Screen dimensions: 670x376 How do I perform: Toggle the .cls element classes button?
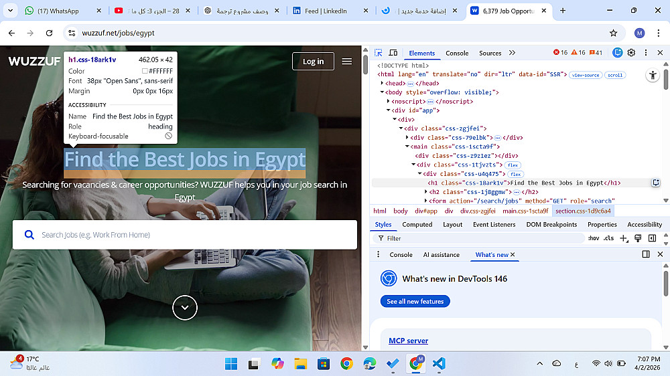click(608, 238)
